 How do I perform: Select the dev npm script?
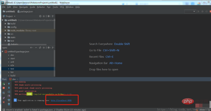click(12, 55)
